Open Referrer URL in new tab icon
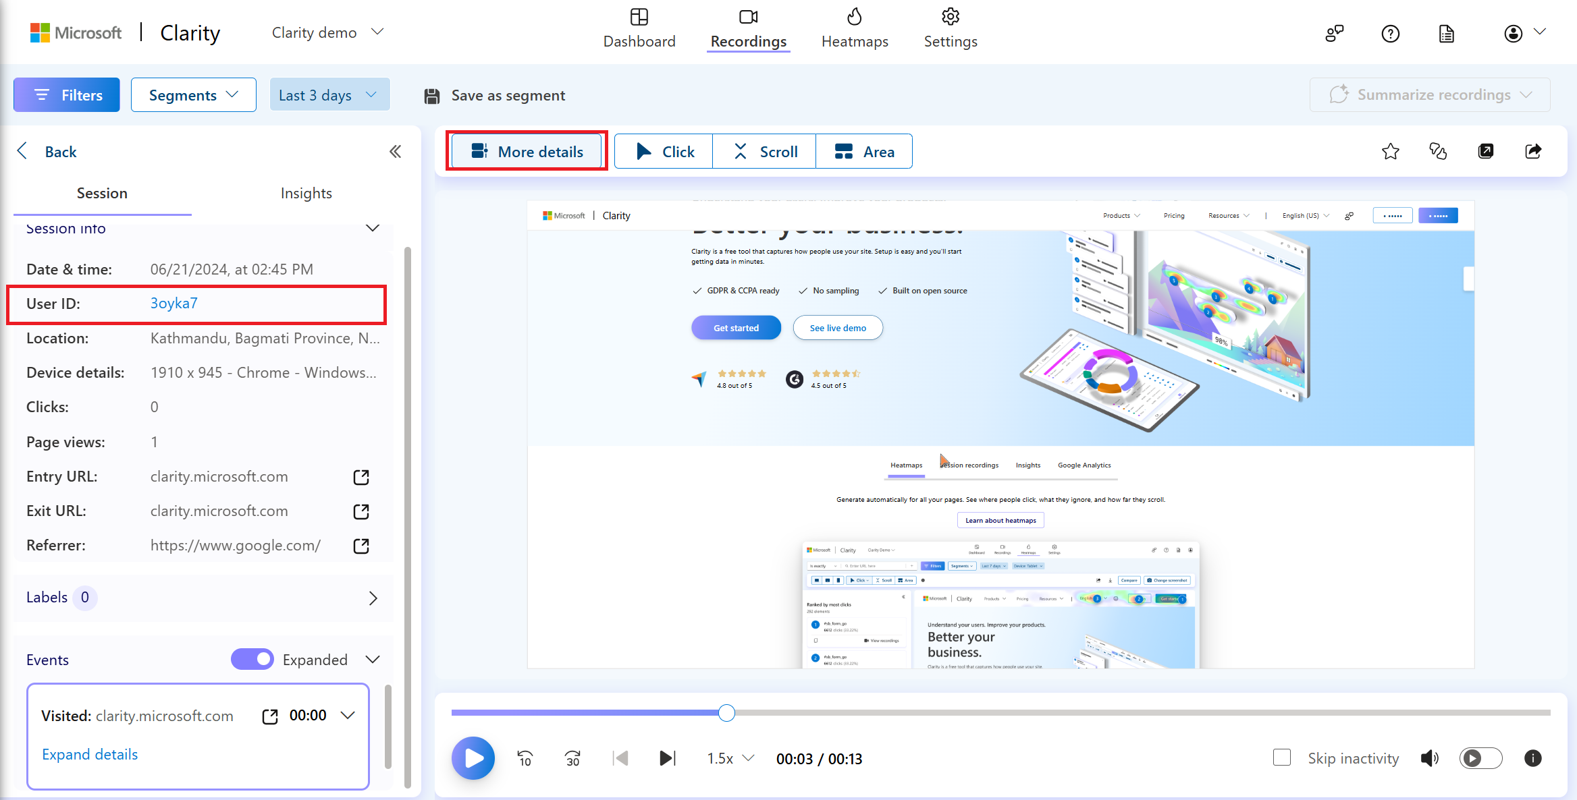 pyautogui.click(x=361, y=546)
